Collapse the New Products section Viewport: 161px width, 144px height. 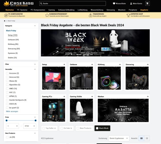[35, 133]
